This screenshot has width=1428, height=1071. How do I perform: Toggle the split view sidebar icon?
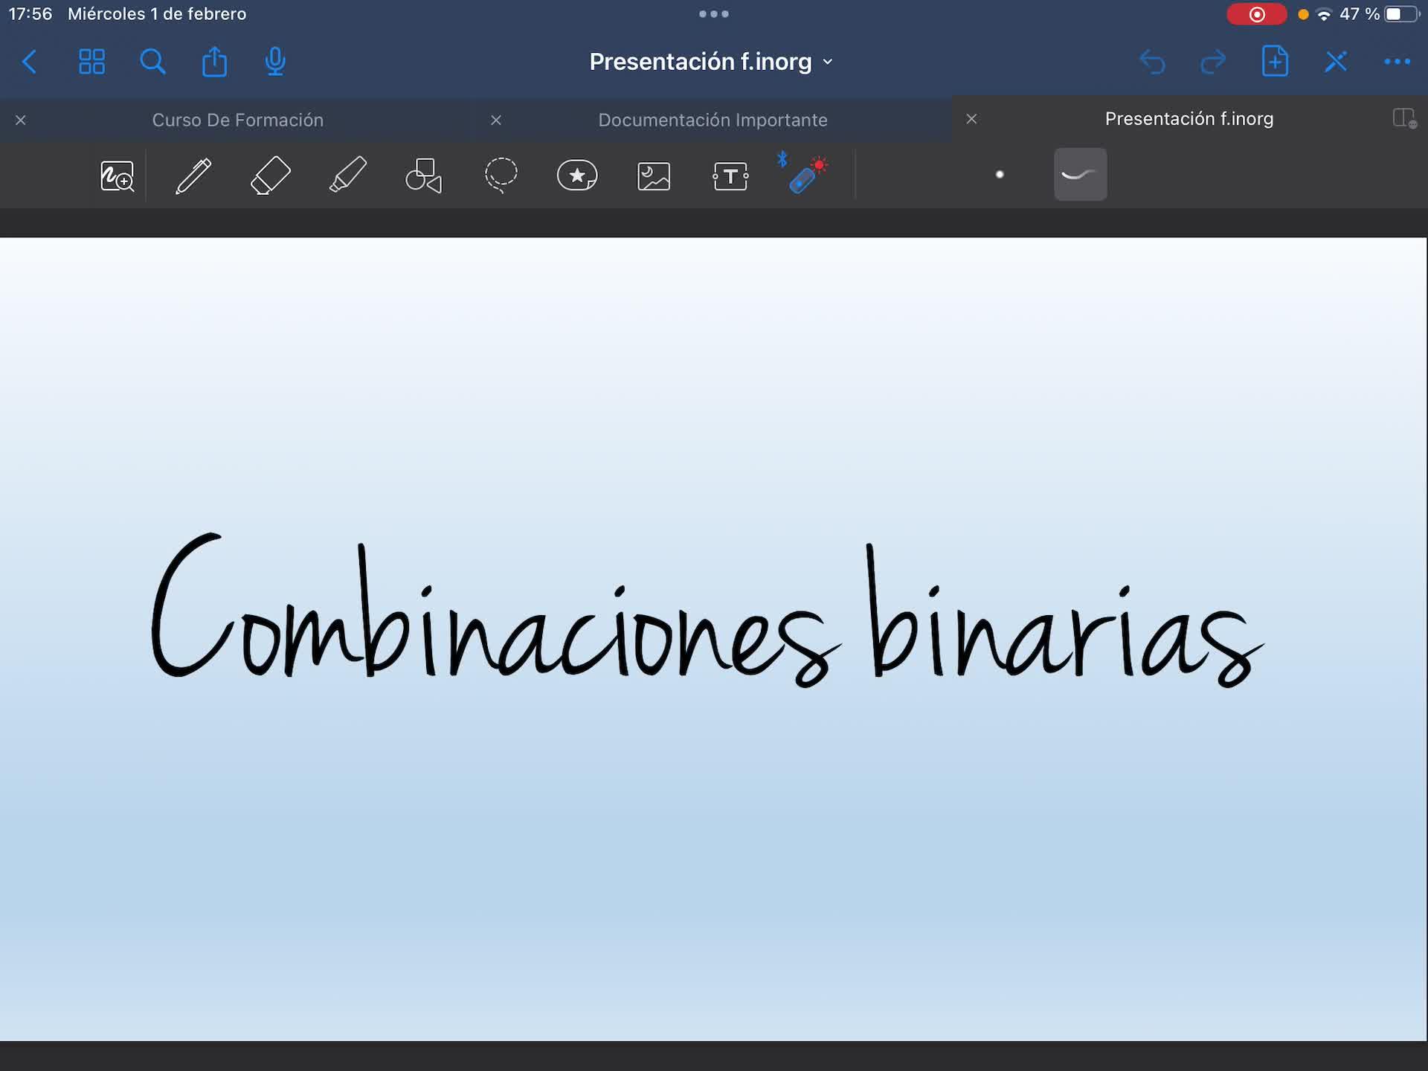[x=1404, y=118]
